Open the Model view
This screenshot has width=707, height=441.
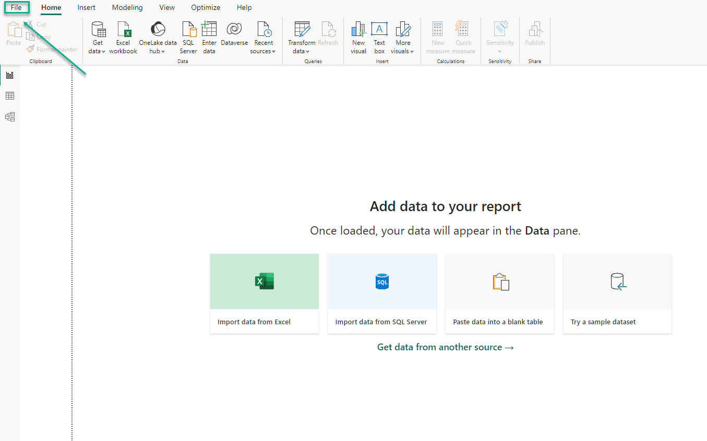pos(9,116)
